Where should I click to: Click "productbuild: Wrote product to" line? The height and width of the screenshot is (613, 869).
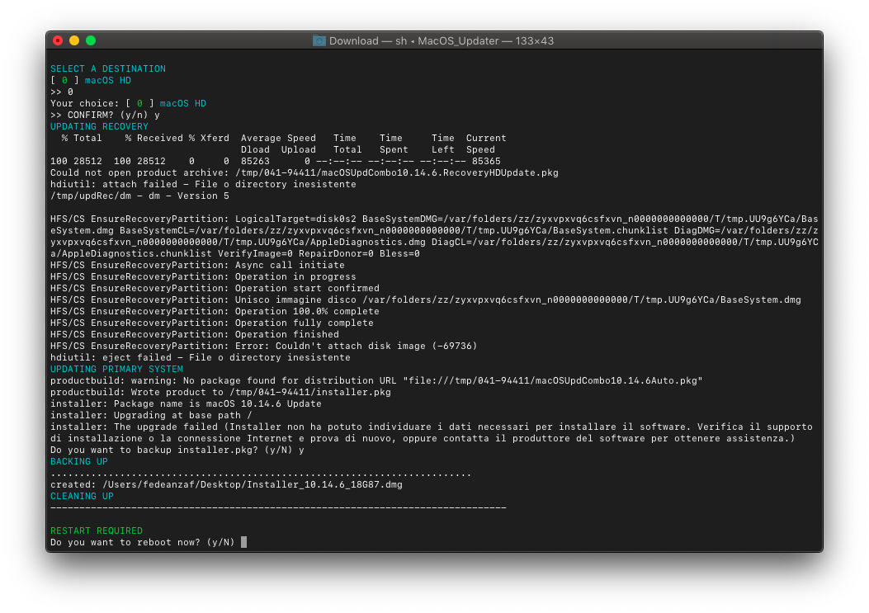click(220, 393)
